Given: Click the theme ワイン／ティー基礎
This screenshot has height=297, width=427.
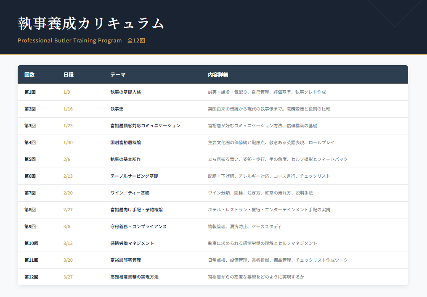Looking at the screenshot, I should coord(130,193).
